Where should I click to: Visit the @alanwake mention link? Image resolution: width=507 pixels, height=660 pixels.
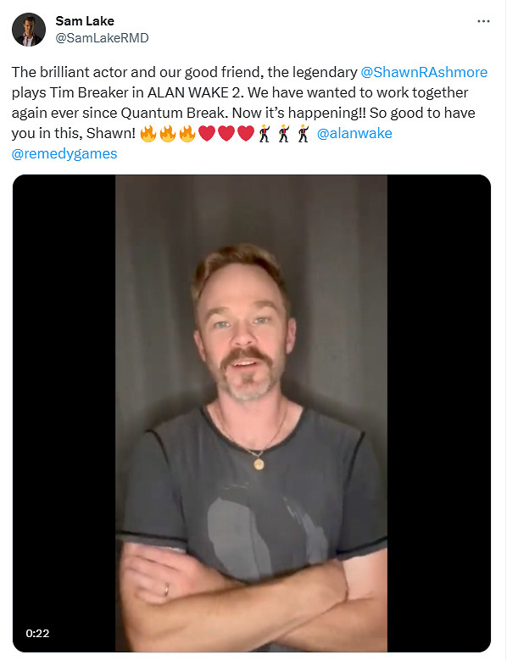tap(354, 133)
